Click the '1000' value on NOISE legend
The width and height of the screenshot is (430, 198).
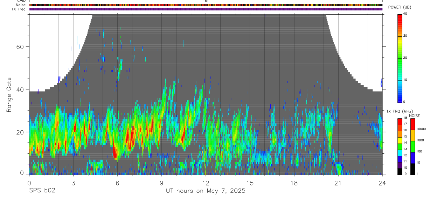pos(421,140)
